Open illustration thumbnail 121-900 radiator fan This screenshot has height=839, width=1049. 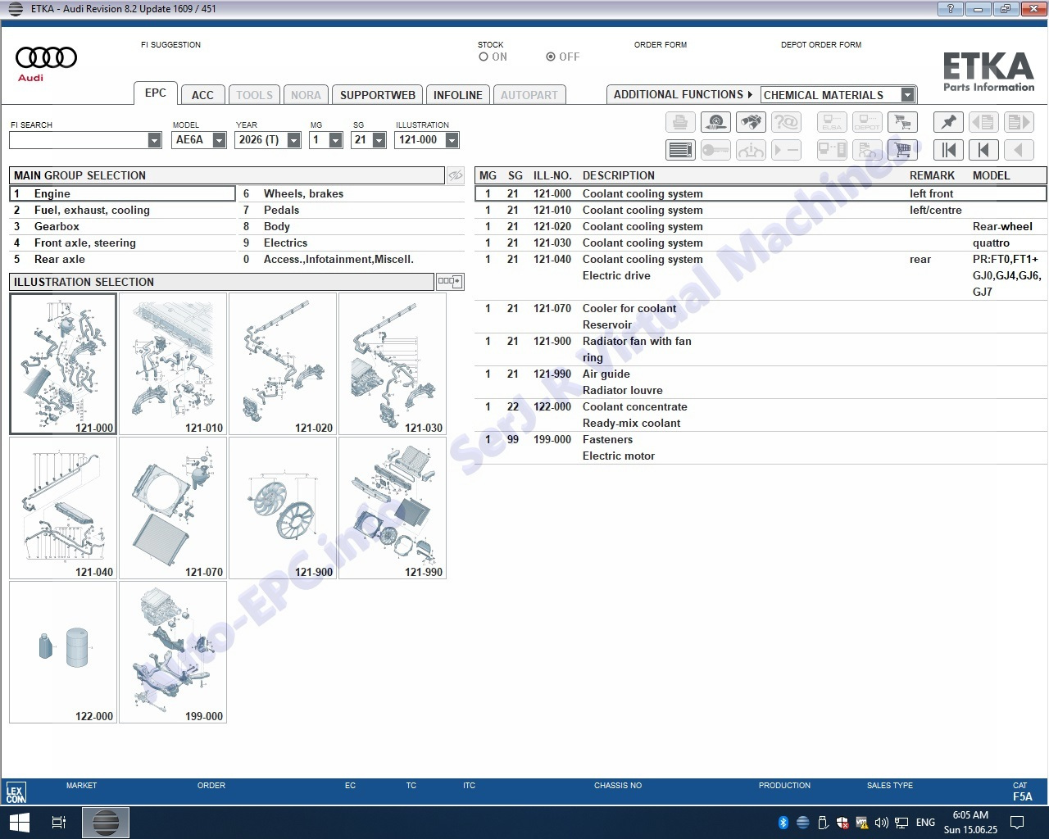[x=283, y=508]
